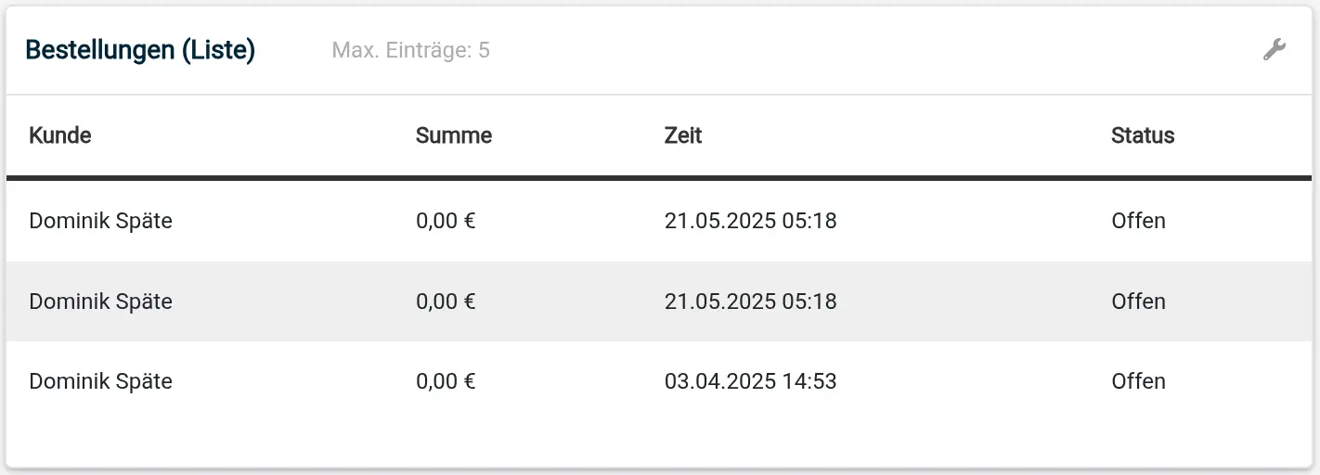
Task: Click the 03.04.2025 14:53 timestamp
Action: 751,381
